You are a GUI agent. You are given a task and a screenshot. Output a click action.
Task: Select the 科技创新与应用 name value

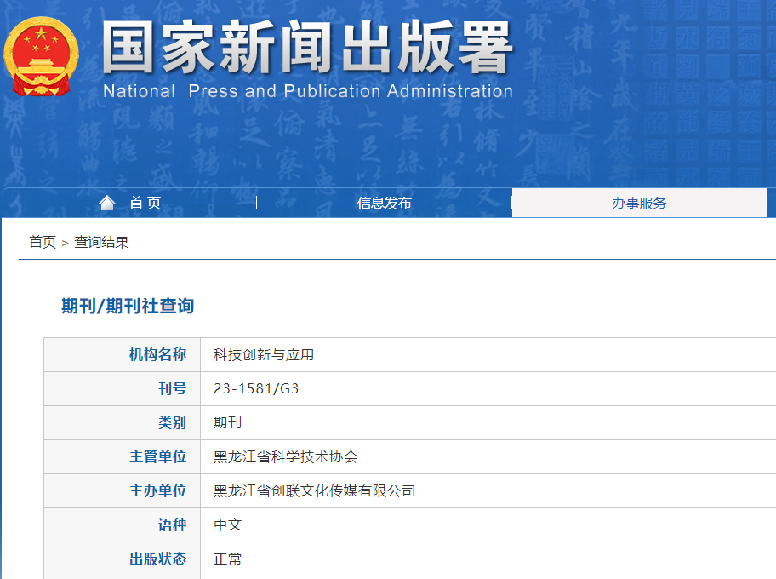(x=264, y=355)
